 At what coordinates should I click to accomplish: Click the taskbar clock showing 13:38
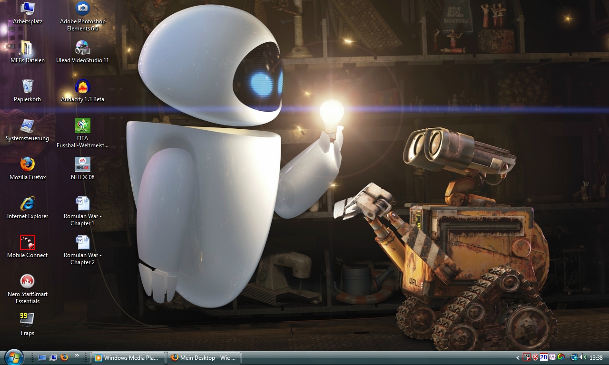596,357
